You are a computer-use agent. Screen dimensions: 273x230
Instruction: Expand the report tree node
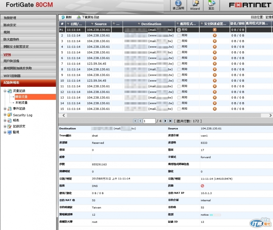[x=5, y=120]
